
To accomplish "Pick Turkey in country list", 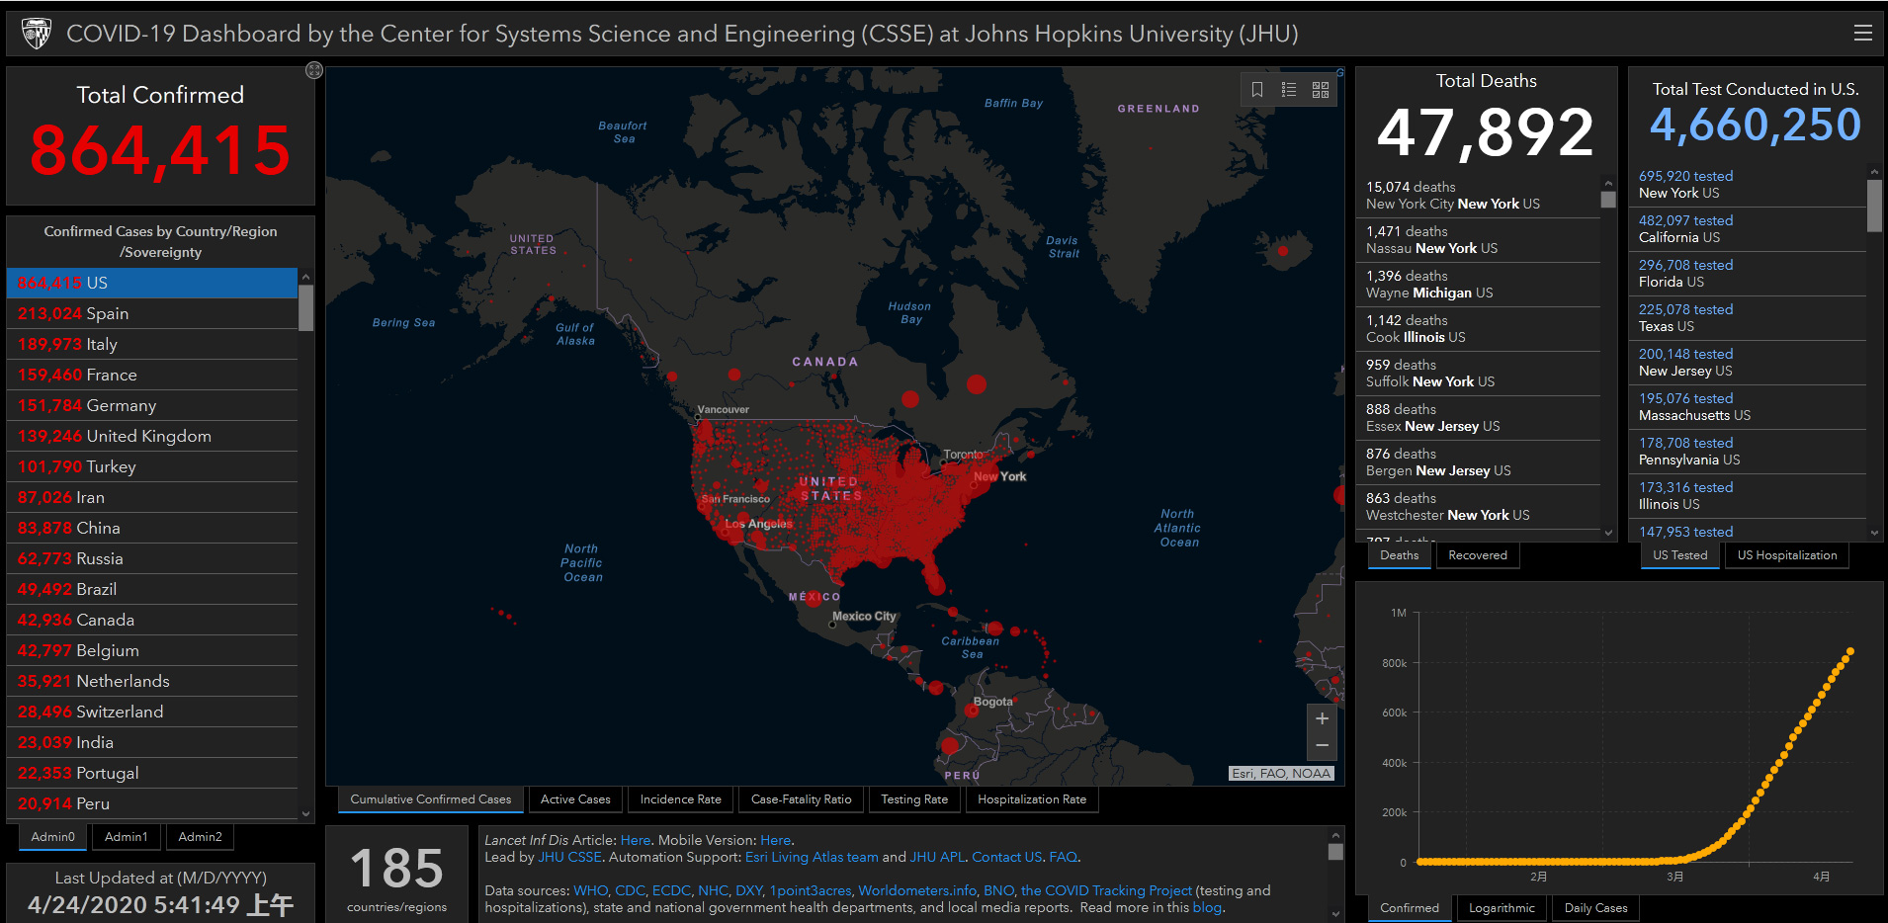I will tap(152, 466).
